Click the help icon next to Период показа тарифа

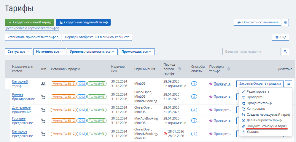179,69
